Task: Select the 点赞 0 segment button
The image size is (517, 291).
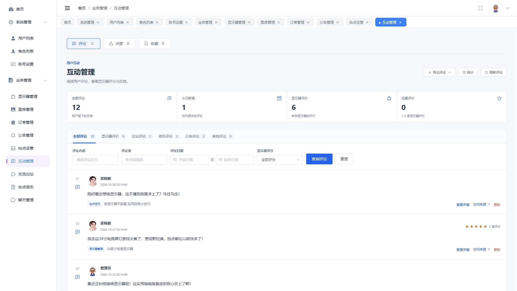Action: [120, 44]
